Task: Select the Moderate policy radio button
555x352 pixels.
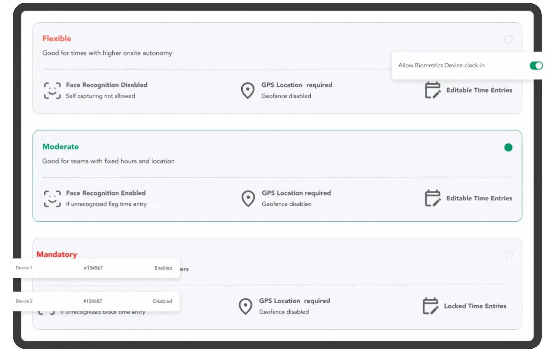Action: coord(508,147)
